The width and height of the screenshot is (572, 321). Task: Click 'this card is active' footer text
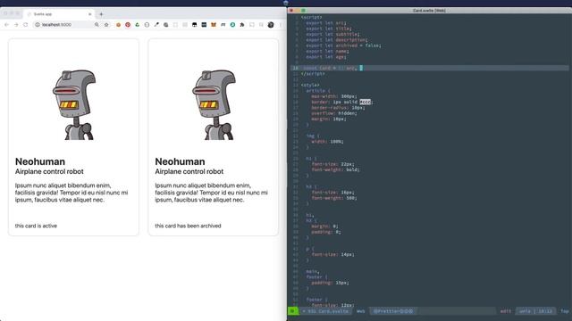[x=36, y=226]
